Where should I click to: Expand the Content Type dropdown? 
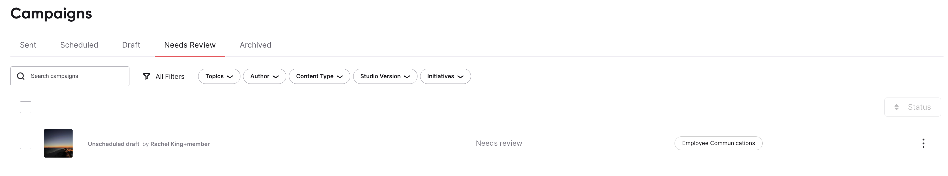pos(319,76)
